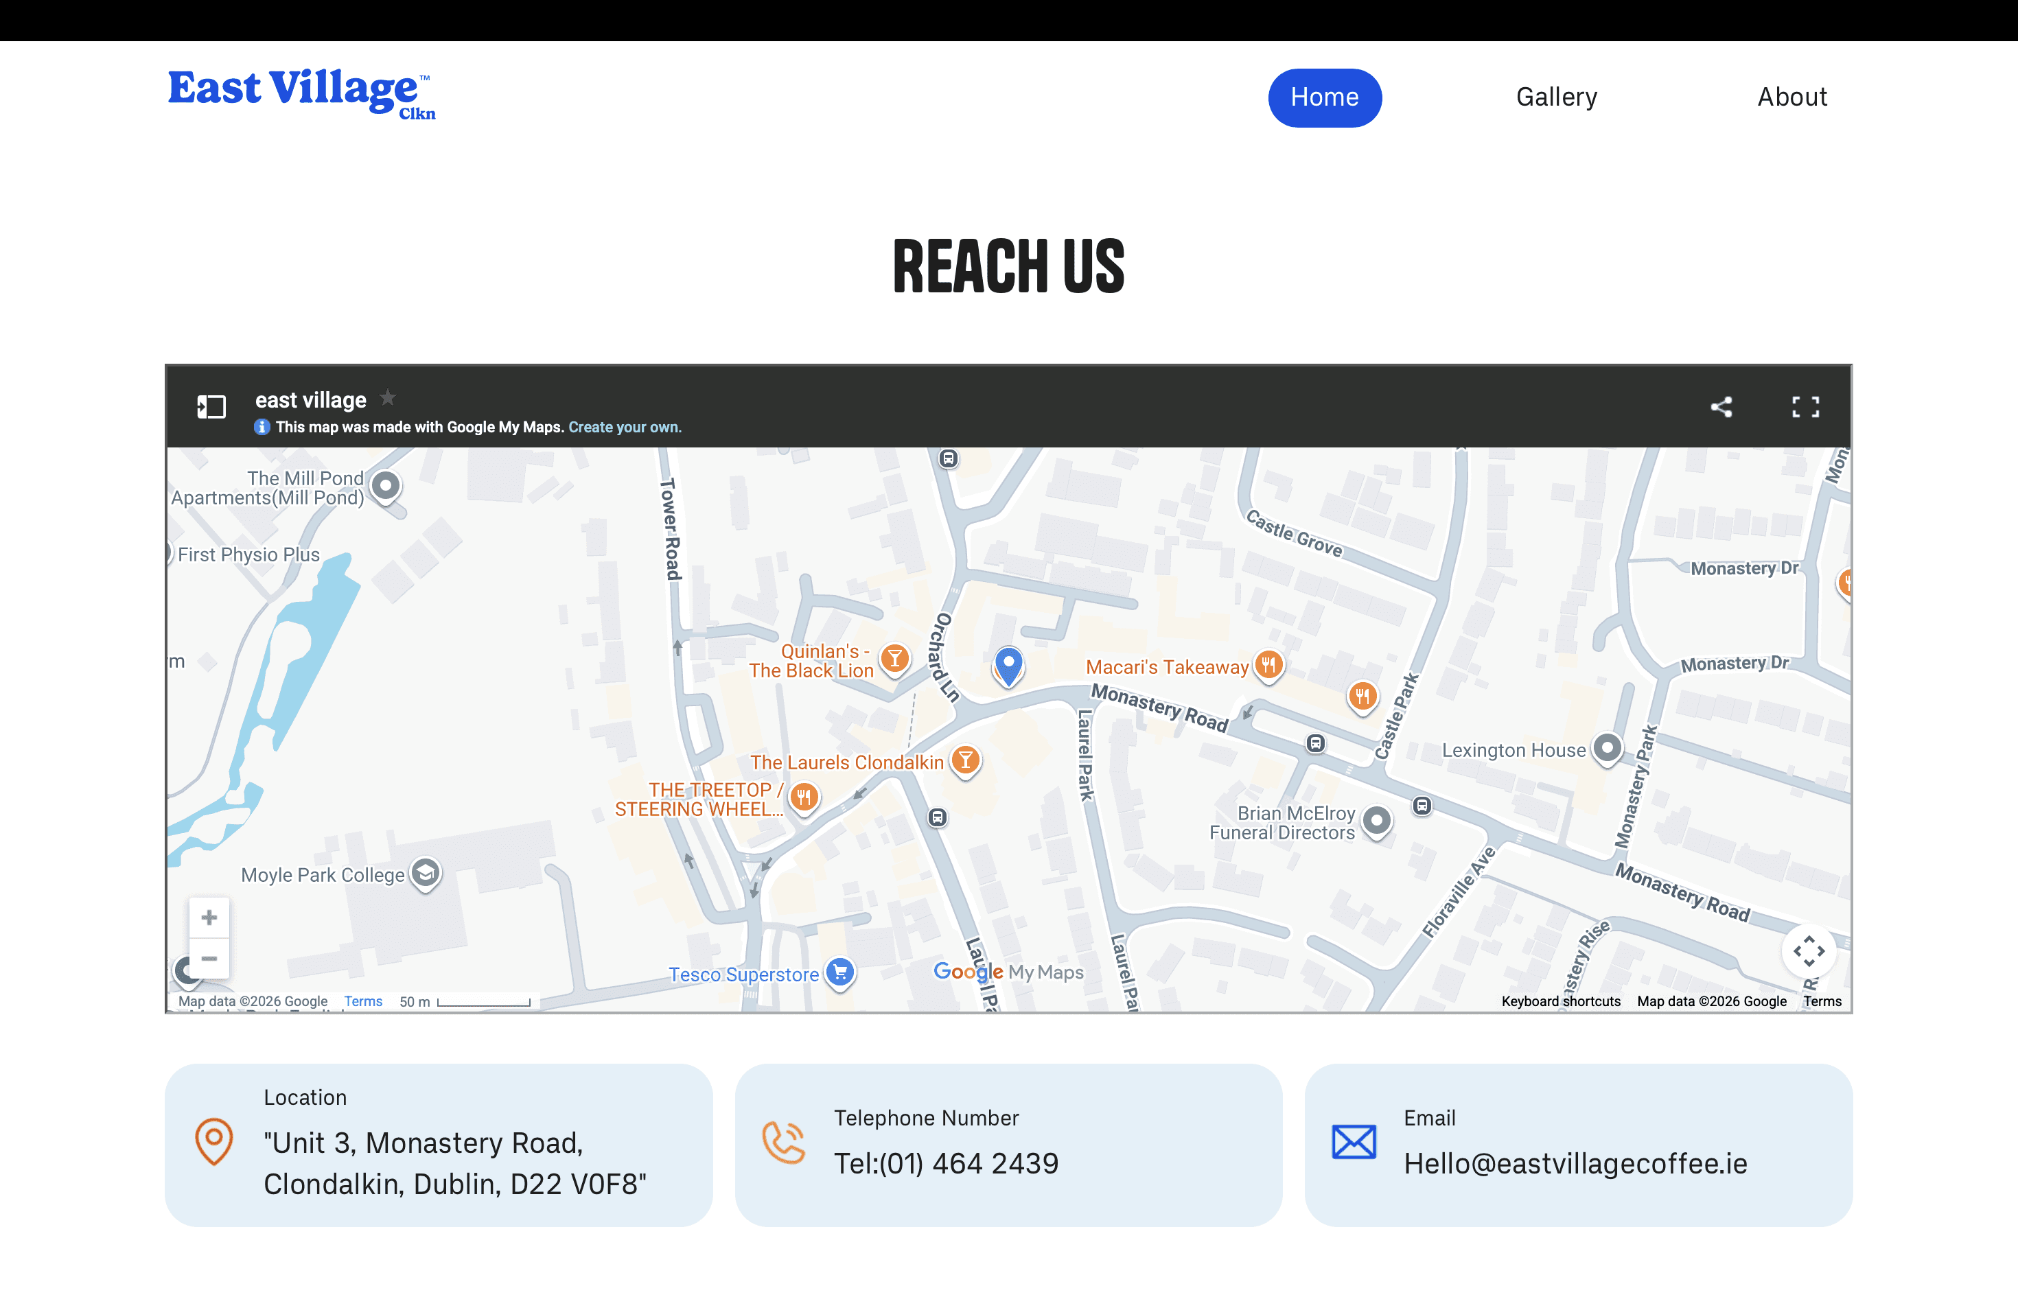The image size is (2018, 1308).
Task: Star the east village map
Action: click(388, 397)
